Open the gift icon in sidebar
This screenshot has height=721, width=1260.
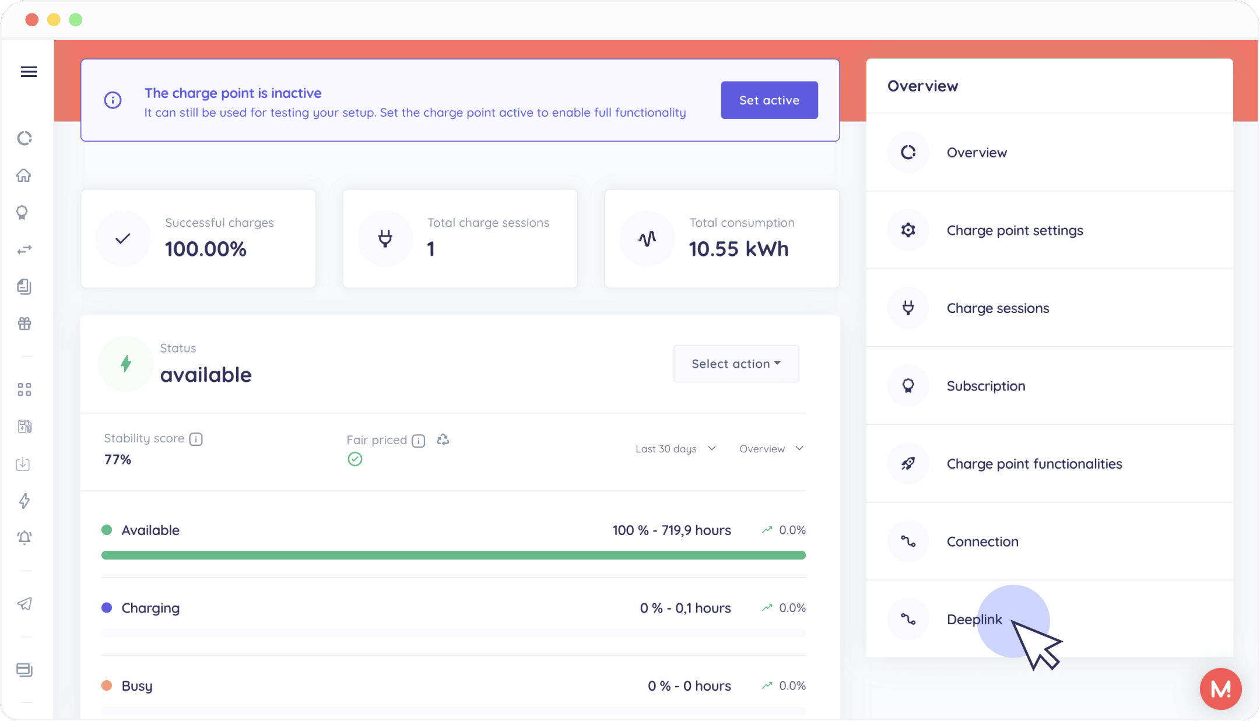pos(24,323)
